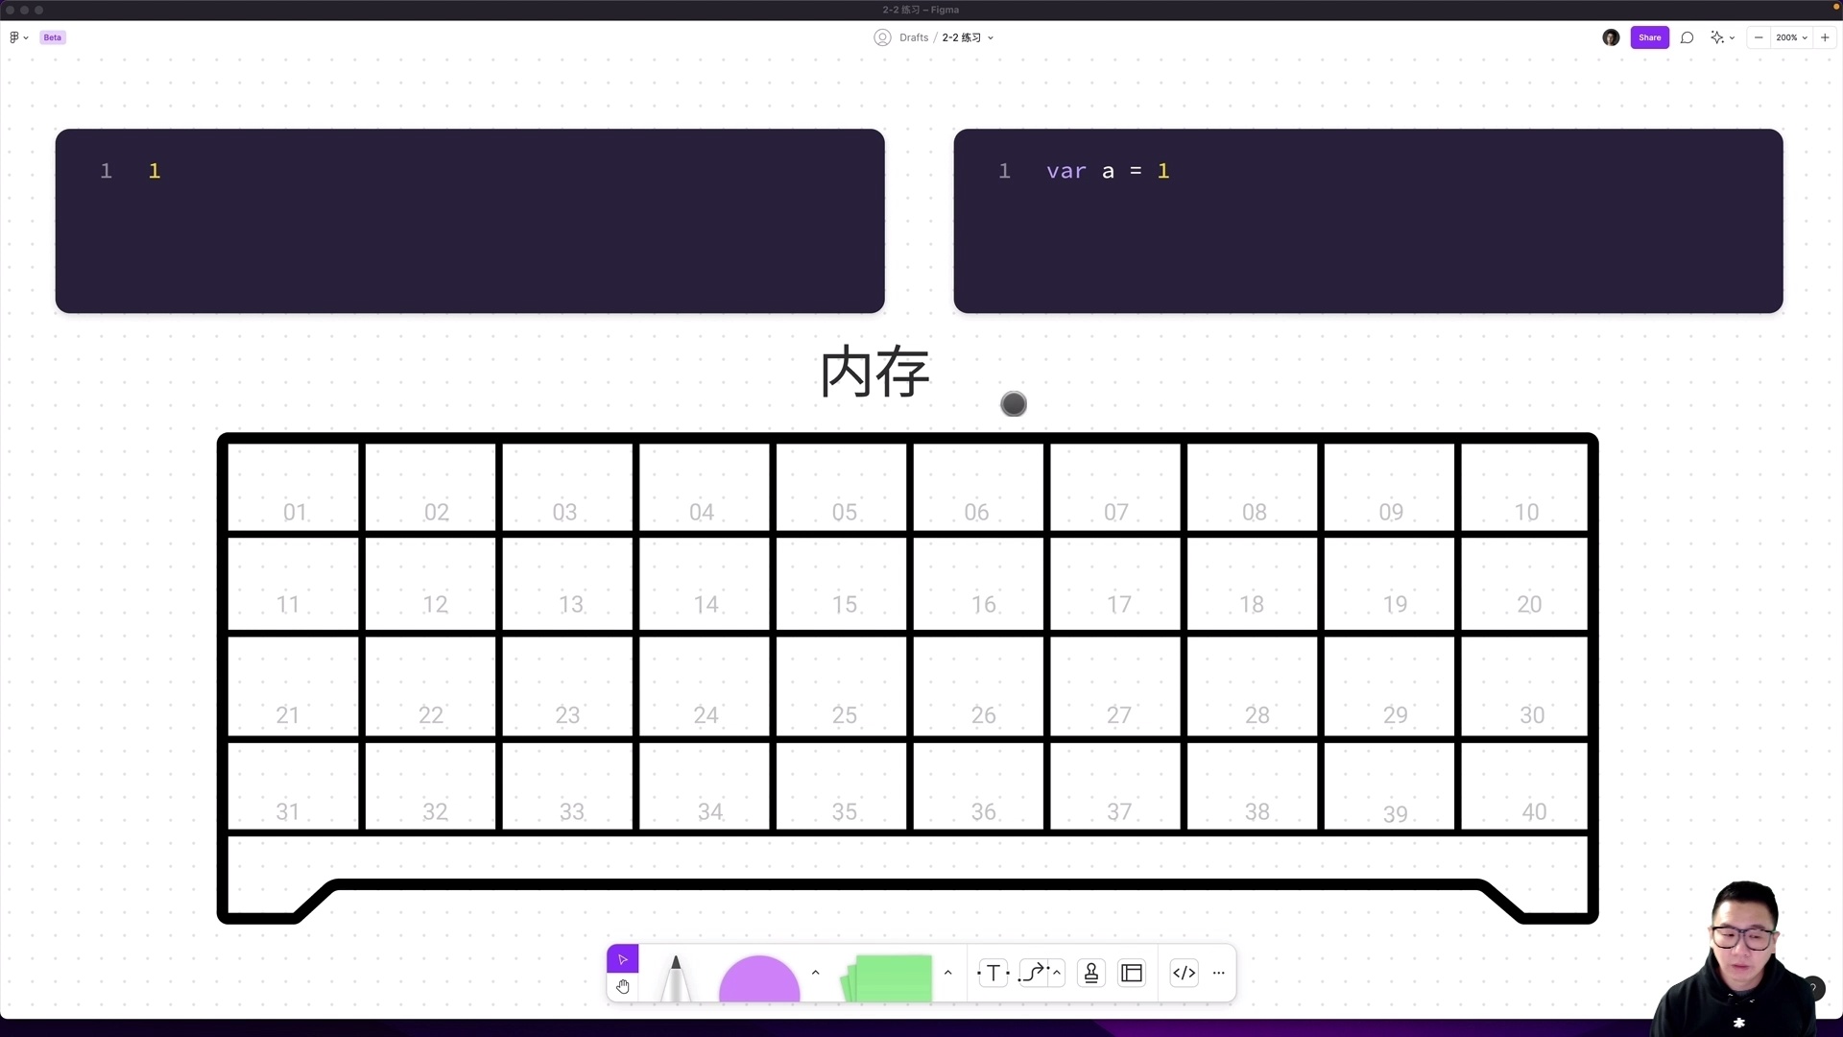Click the 'var' keyword in code

[1066, 171]
